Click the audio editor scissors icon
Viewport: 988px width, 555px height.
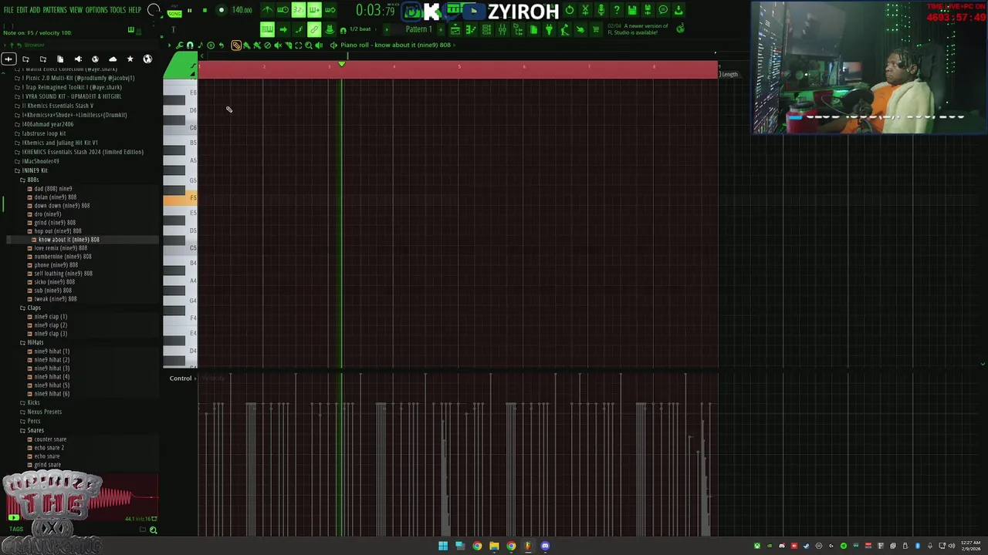coord(585,10)
